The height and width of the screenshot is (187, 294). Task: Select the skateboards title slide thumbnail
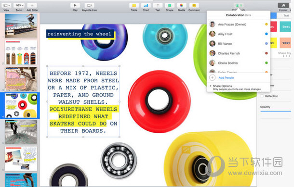[21, 26]
